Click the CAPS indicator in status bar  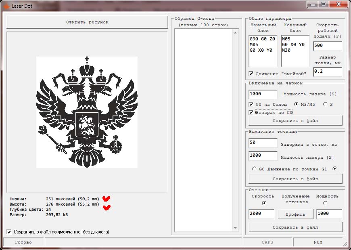coord(267,242)
